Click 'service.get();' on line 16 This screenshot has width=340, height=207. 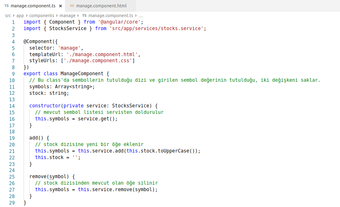(98, 119)
